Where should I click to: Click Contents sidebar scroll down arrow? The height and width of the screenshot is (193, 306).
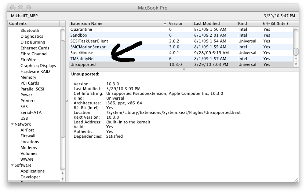click(62, 179)
